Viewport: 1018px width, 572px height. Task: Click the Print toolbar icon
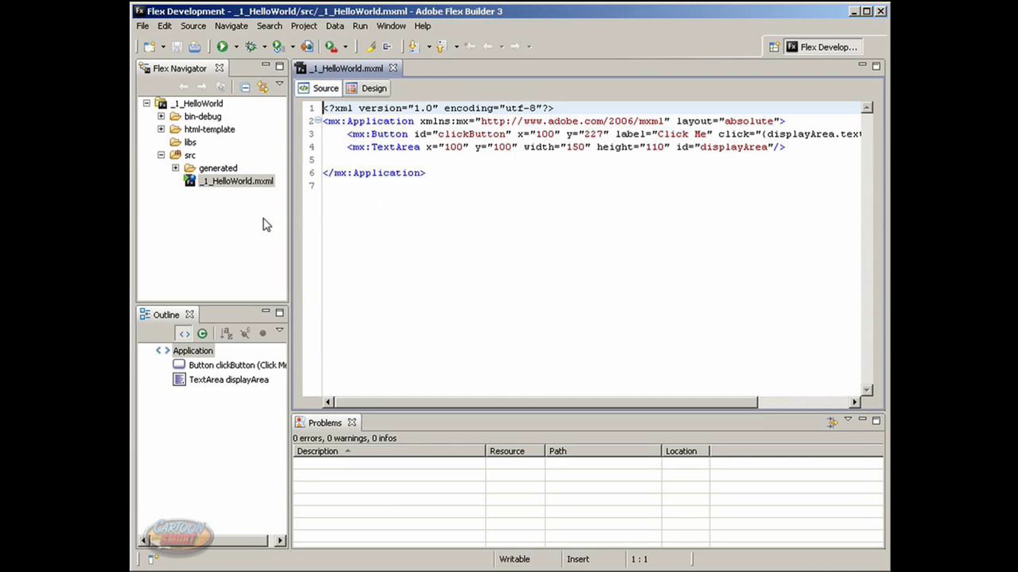tap(195, 47)
